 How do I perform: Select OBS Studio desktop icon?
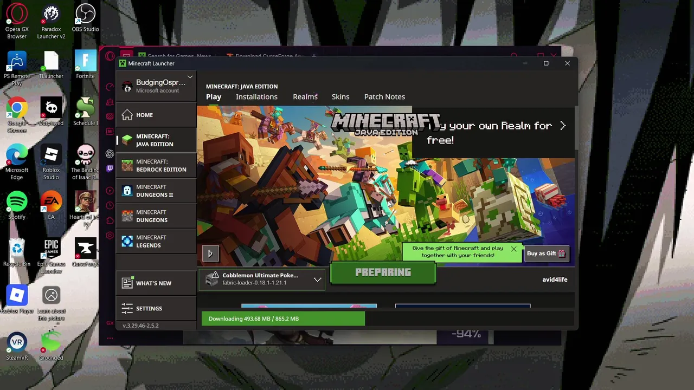85,18
